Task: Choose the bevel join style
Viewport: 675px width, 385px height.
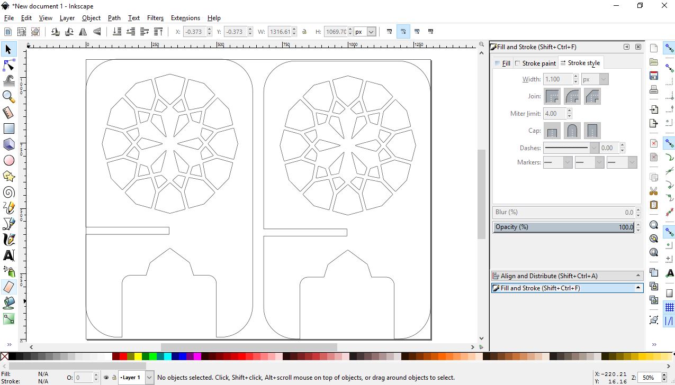Action: click(x=592, y=96)
